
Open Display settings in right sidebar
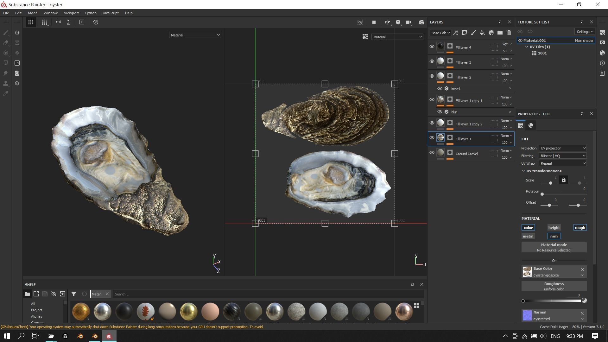point(602,43)
